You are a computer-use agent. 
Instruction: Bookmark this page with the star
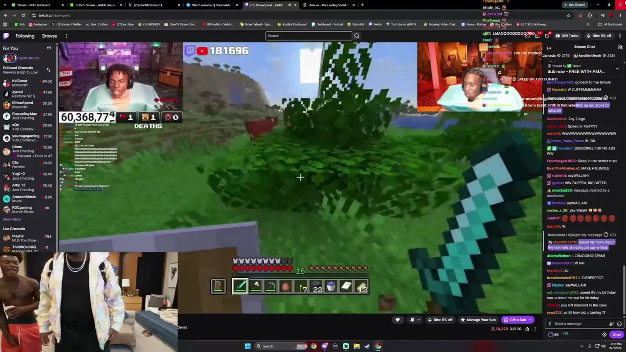tap(568, 15)
